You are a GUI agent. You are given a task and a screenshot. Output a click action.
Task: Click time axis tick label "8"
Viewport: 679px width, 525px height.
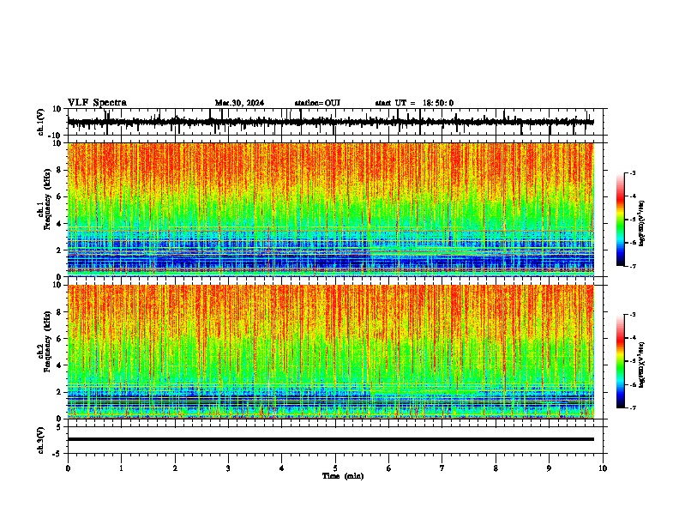[x=496, y=468]
